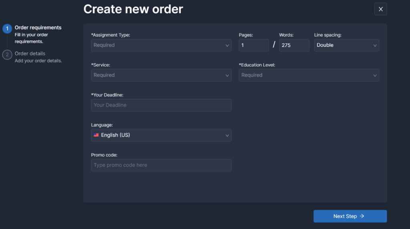Focus the Your Deadline input
The height and width of the screenshot is (229, 410).
(161, 105)
